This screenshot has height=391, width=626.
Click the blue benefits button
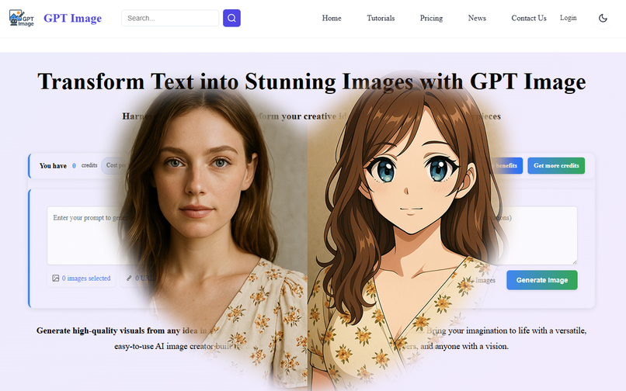click(x=506, y=165)
